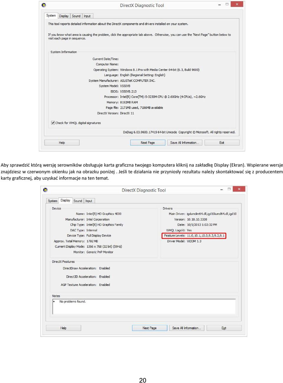Screen dimensions: 283x383
Task: Click the 'WDDM 1.3' driver model value
Action: click(x=194, y=241)
